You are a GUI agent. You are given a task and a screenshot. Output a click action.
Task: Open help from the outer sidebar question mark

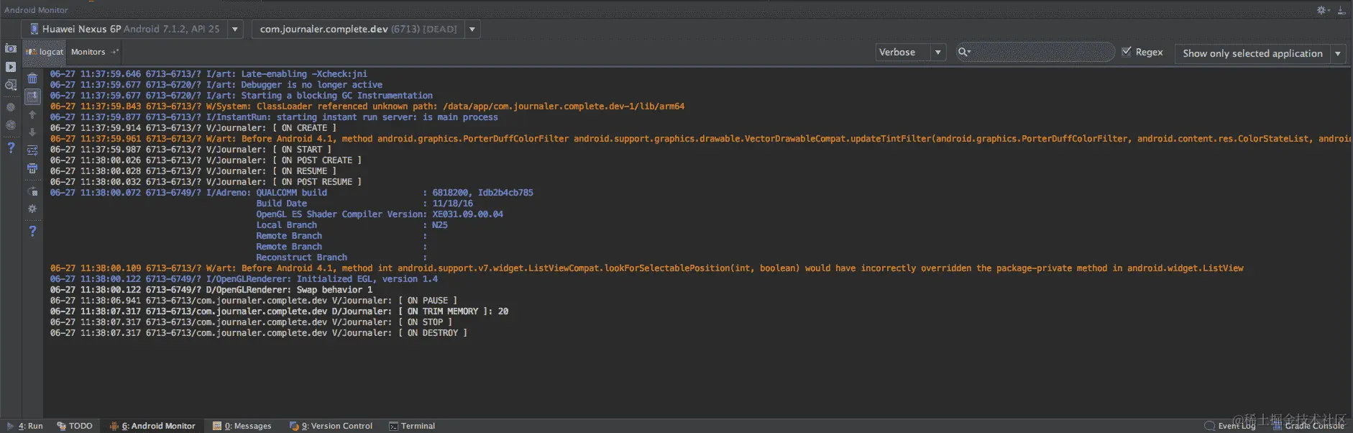click(11, 147)
